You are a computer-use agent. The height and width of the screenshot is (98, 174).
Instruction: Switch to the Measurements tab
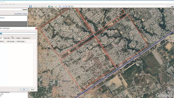pyautogui.click(x=26, y=38)
